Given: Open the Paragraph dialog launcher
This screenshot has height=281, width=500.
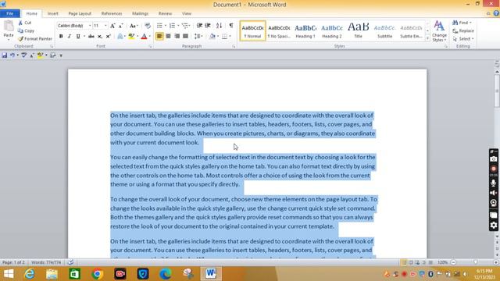Looking at the screenshot, I should click(x=234, y=47).
